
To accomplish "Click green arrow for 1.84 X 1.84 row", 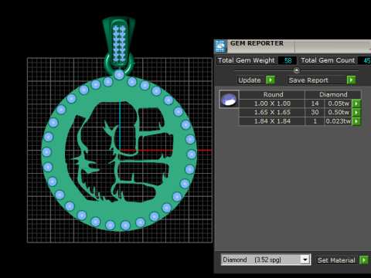I will 356,121.
